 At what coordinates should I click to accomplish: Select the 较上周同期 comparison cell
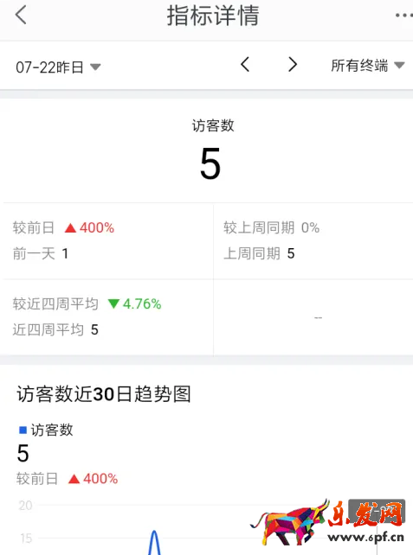[x=313, y=240]
